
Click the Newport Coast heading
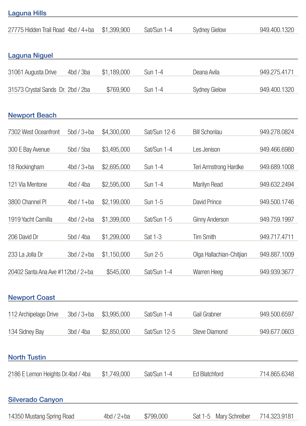32,297
